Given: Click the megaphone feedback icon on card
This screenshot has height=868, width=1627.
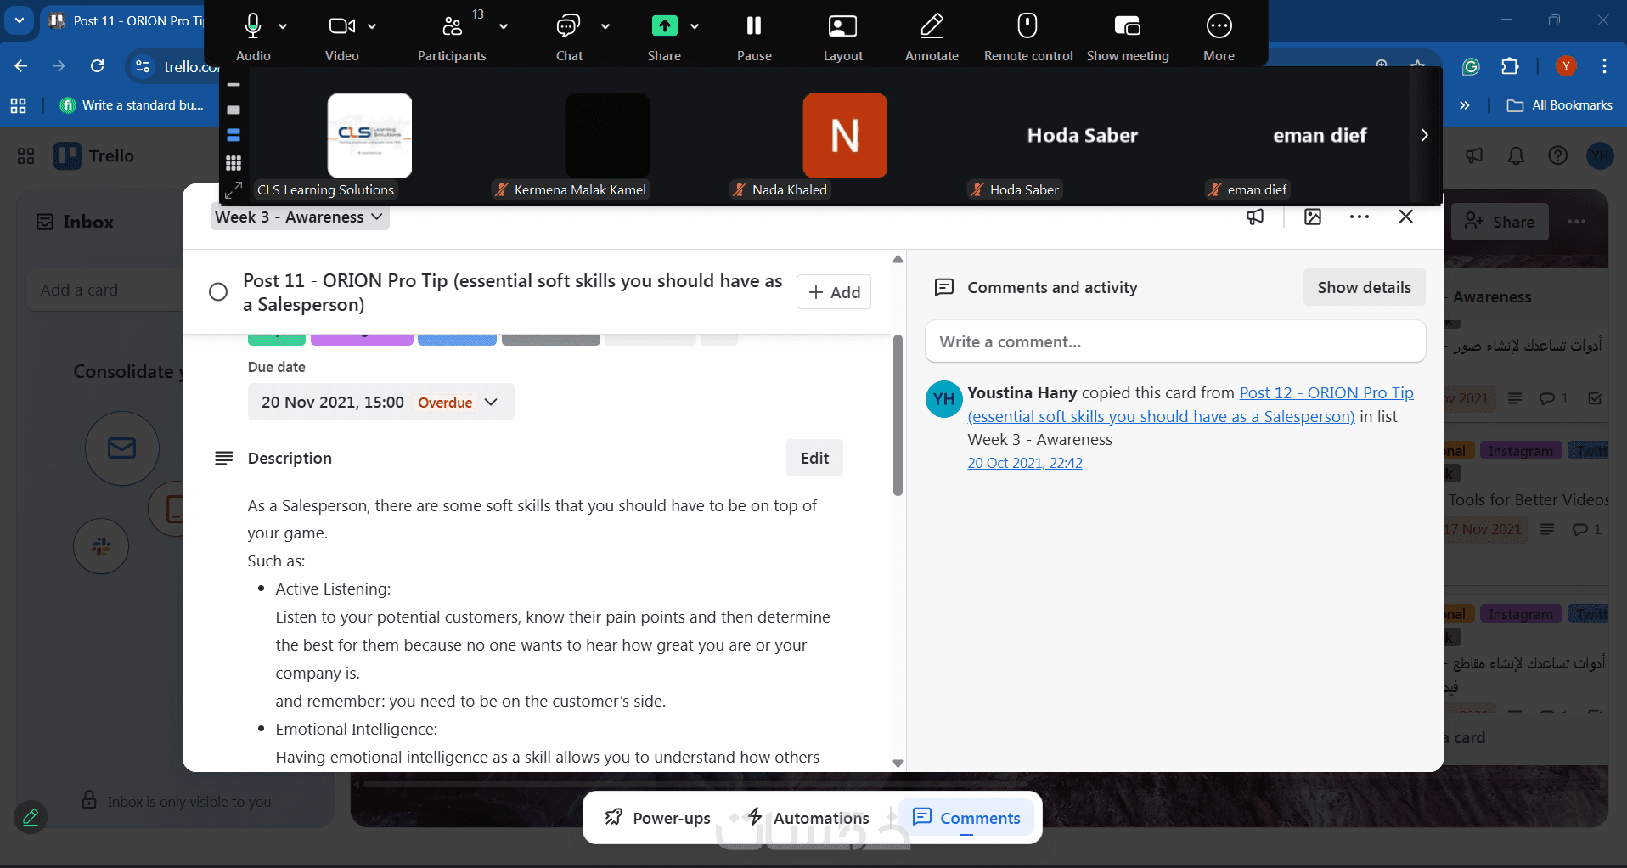Looking at the screenshot, I should coord(1255,217).
